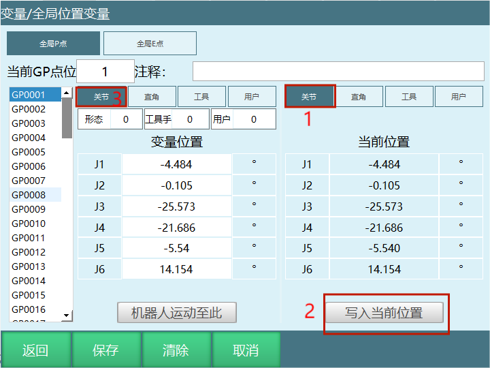Click the green 保存 button
490x368 pixels.
105,350
